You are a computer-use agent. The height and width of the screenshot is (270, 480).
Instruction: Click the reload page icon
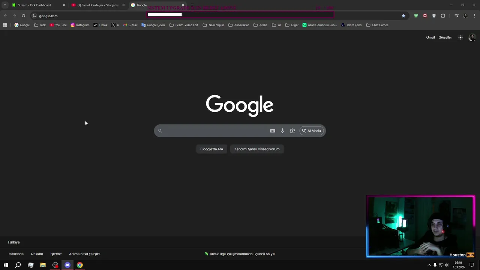coord(23,16)
